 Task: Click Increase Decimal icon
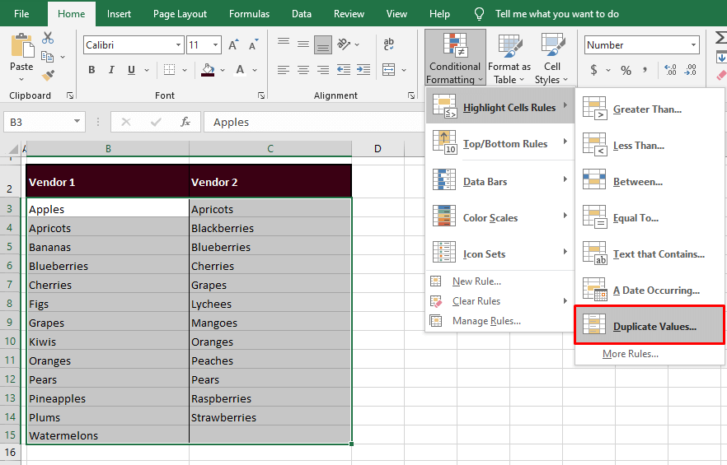click(x=670, y=70)
